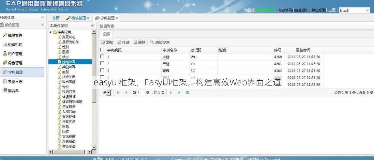Go to the first page of the grid

(118, 92)
